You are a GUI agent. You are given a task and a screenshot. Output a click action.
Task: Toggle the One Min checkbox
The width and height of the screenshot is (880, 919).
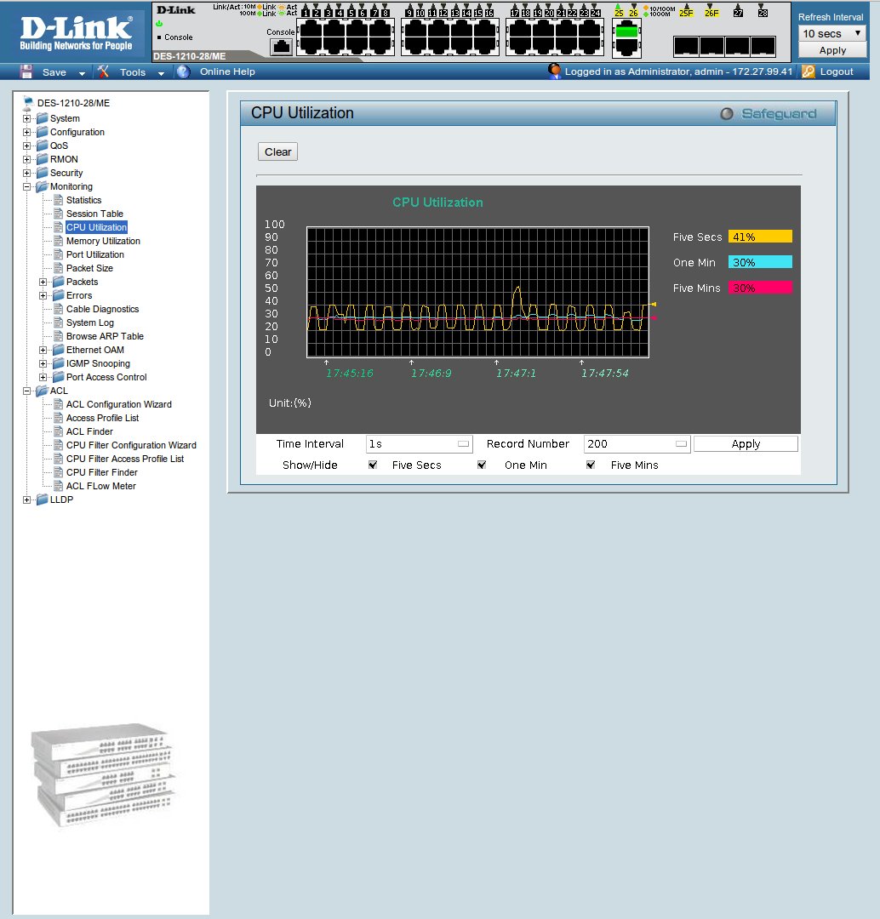point(482,465)
